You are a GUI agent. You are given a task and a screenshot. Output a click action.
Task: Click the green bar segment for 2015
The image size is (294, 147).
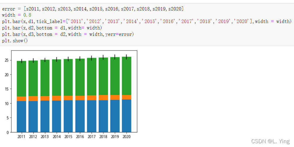(x=68, y=77)
